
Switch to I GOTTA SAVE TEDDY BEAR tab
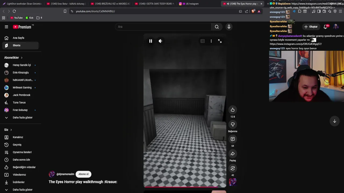[x=155, y=4]
